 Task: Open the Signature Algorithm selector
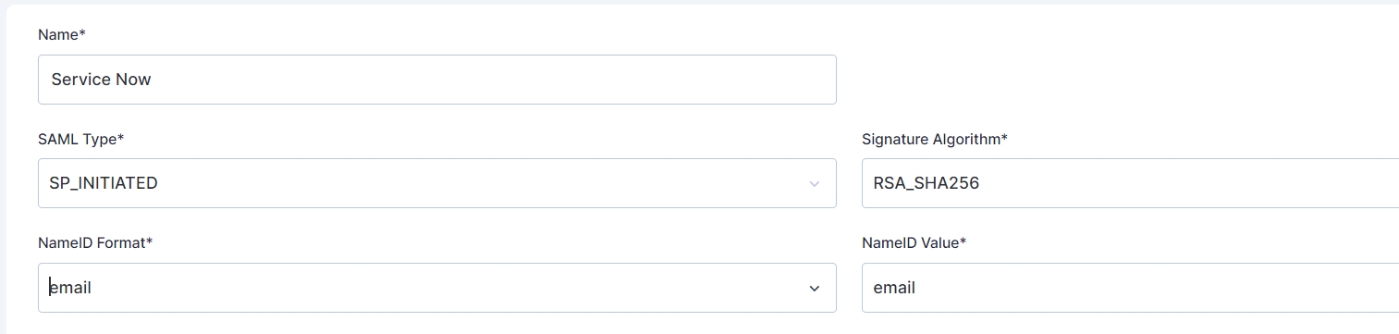[1130, 183]
